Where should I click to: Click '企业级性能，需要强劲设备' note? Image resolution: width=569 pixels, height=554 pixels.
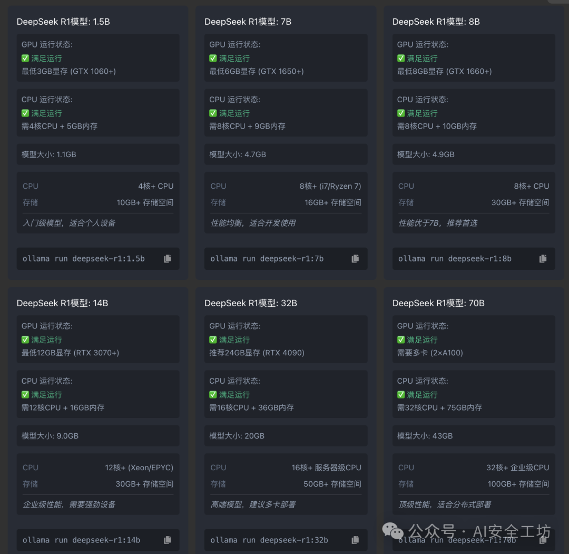coord(69,504)
